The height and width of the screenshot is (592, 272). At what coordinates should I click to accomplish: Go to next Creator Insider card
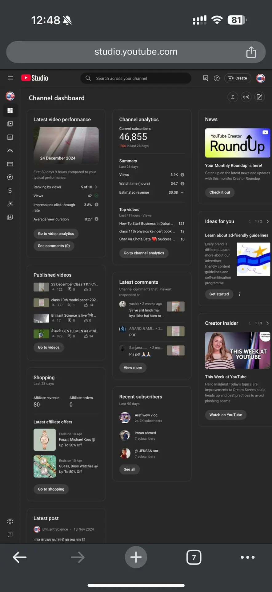click(x=268, y=323)
